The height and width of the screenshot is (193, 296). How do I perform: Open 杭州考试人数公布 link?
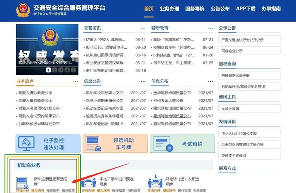[168, 101]
